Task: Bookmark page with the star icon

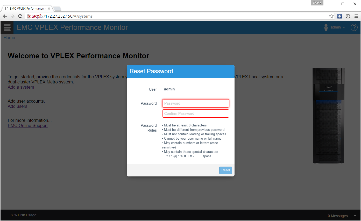Action: coord(331,16)
